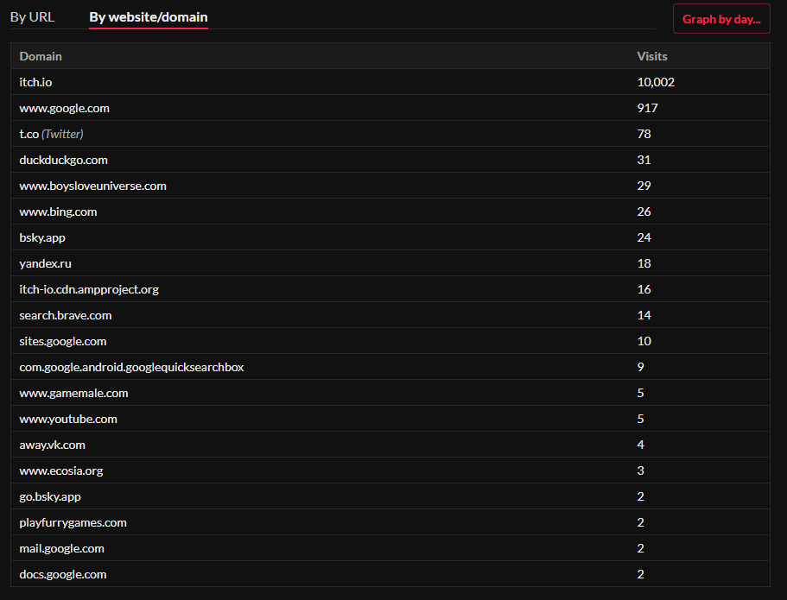This screenshot has width=787, height=600.
Task: Select the away.vk.com referrer entry
Action: coord(53,445)
